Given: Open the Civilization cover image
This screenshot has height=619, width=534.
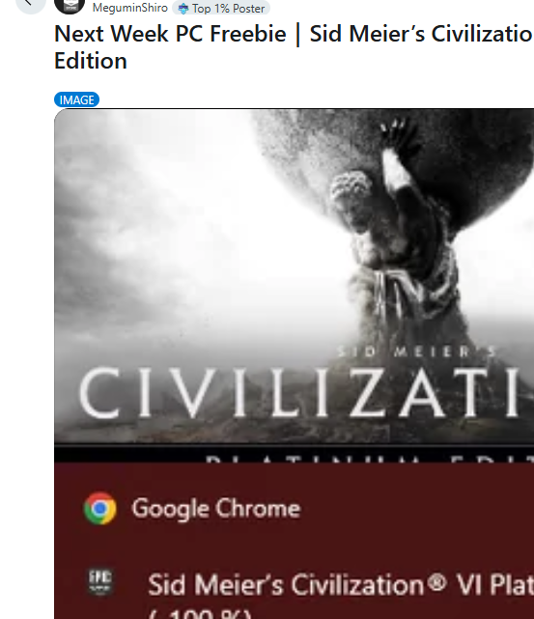Looking at the screenshot, I should pos(294,284).
